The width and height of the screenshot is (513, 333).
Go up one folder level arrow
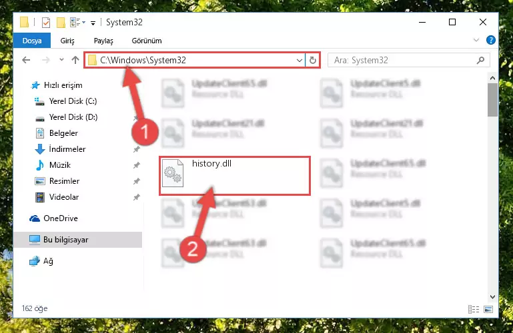[x=75, y=60]
